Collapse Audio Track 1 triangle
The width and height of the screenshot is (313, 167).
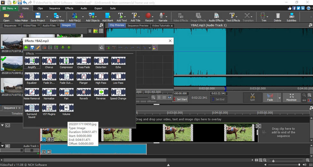tap(3, 146)
